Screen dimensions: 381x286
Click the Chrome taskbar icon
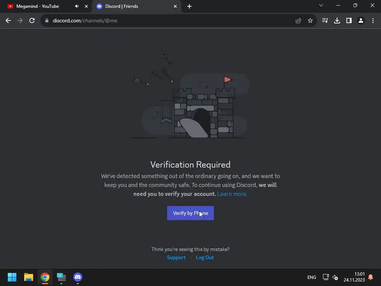tap(45, 277)
